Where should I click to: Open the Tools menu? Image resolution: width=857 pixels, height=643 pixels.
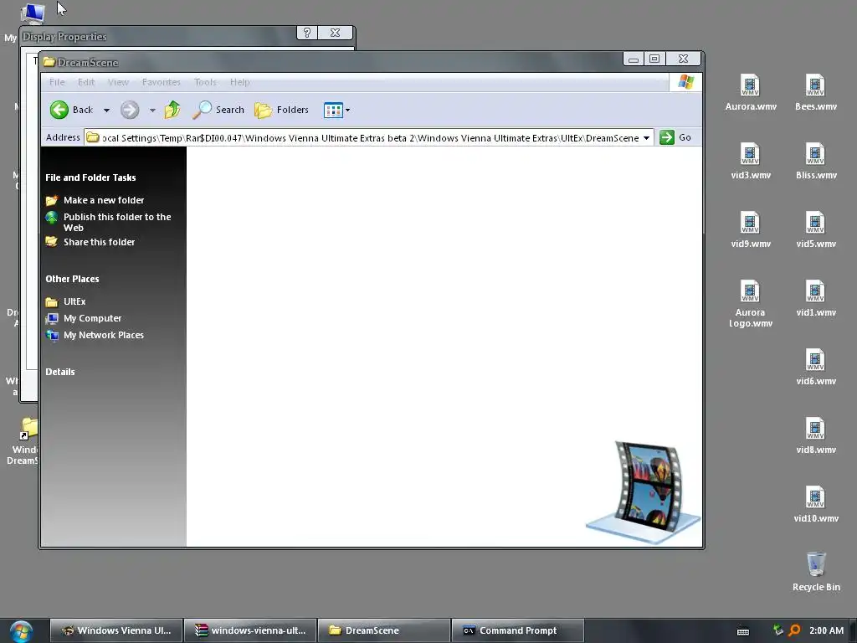(206, 82)
